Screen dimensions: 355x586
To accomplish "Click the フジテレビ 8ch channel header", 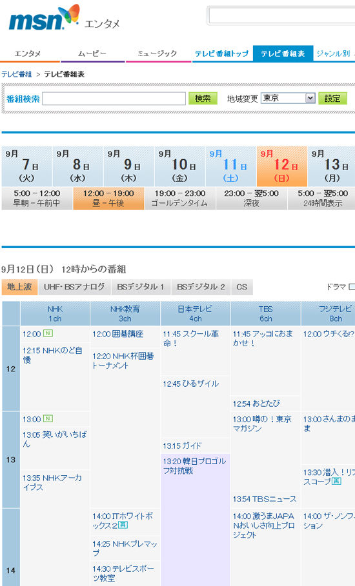I will pos(328,313).
